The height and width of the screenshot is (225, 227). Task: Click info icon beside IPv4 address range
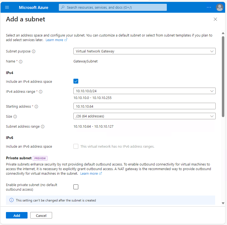coord(40,91)
